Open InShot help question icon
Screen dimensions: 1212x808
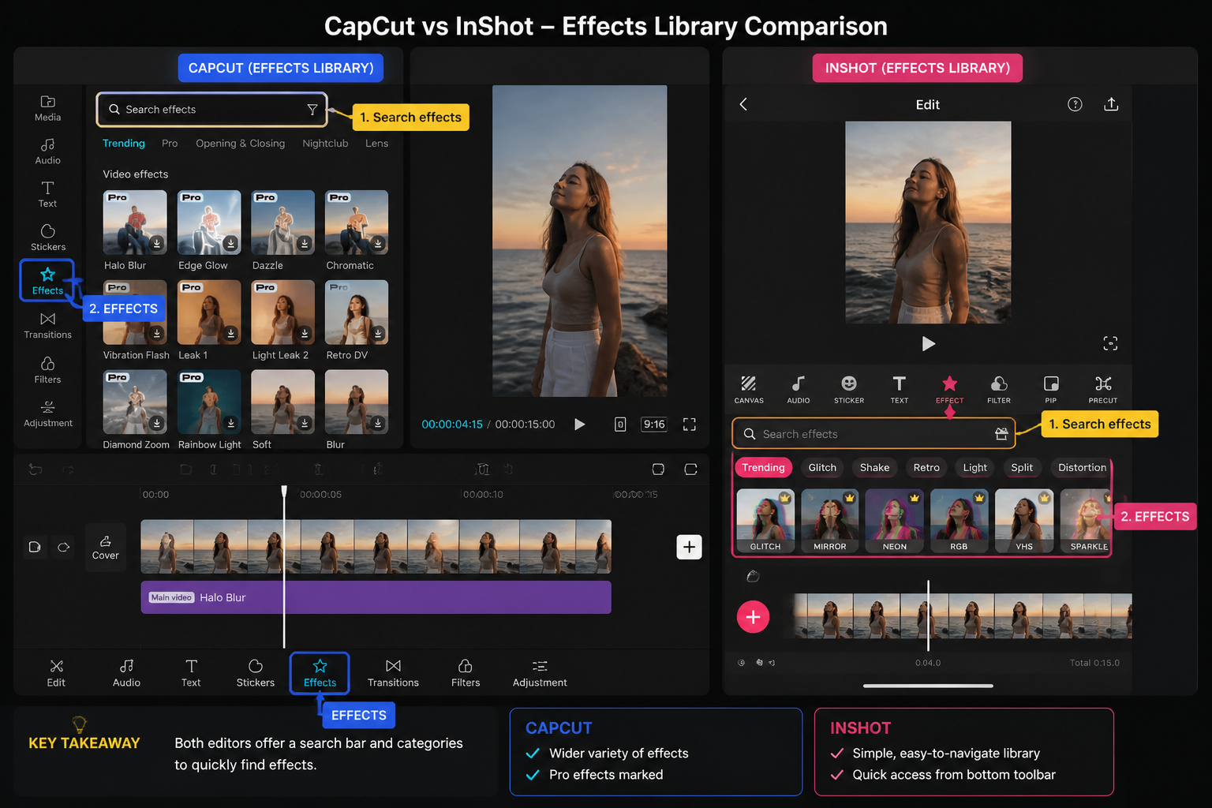pyautogui.click(x=1075, y=104)
